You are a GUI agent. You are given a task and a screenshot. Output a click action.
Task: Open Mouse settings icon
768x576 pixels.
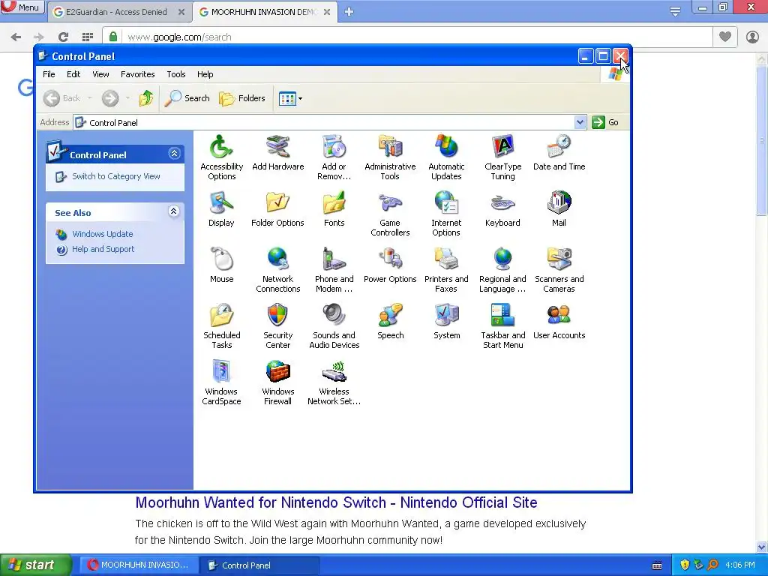click(221, 265)
